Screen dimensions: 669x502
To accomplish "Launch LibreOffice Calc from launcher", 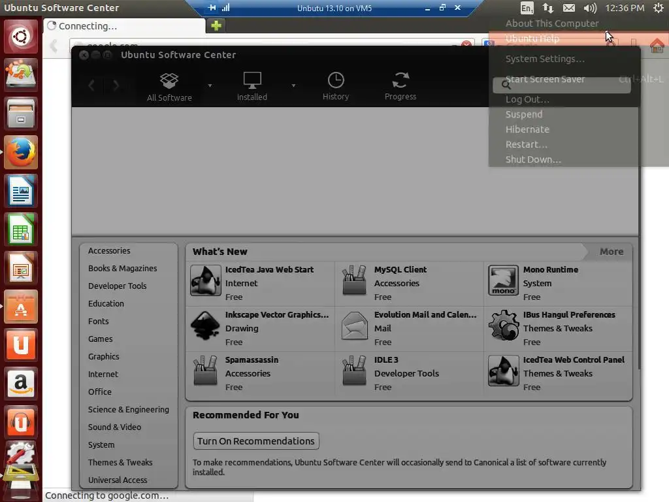I will (x=21, y=229).
